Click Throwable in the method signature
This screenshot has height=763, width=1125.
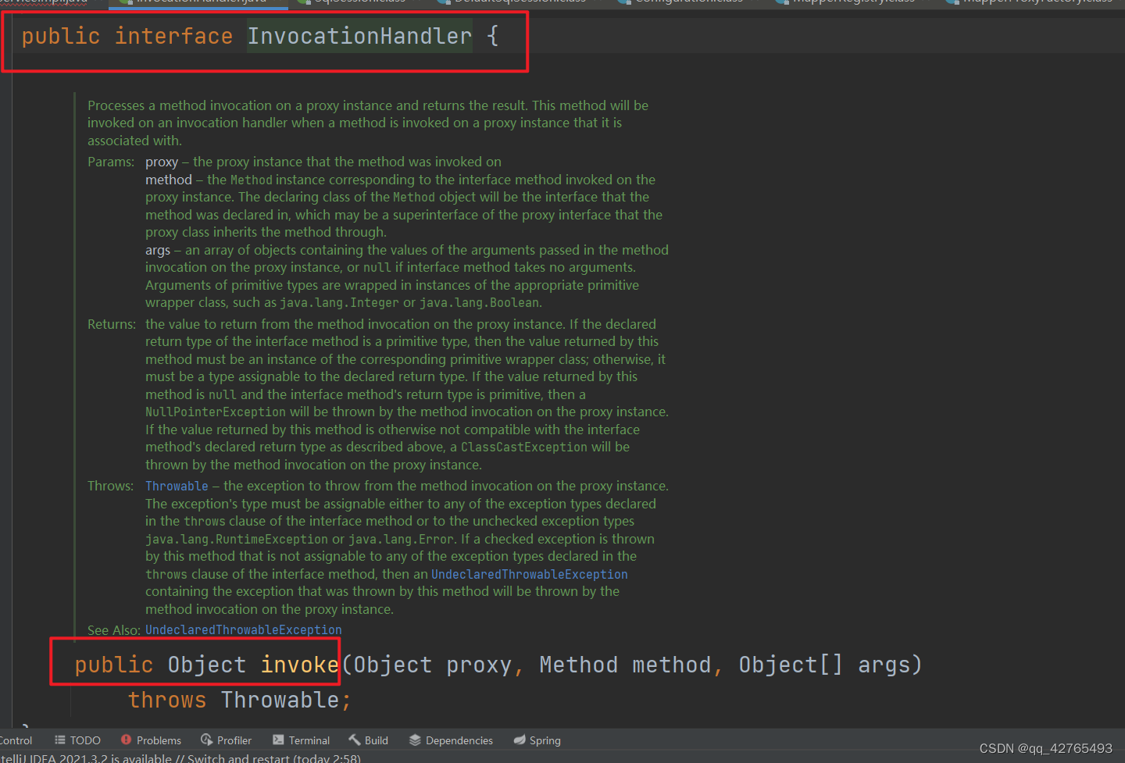click(280, 700)
